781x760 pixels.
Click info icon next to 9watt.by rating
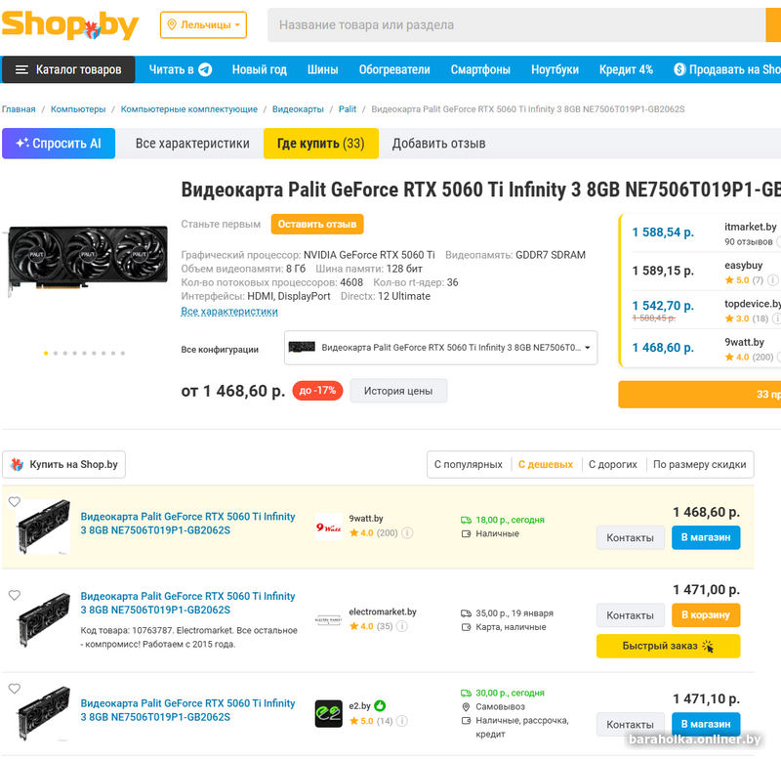(407, 532)
